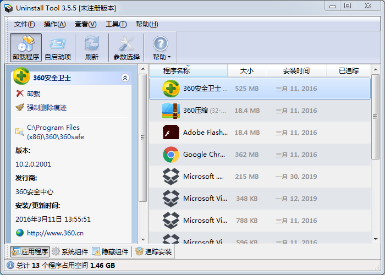
Task: Open the 工具 menu
Action: 116,24
